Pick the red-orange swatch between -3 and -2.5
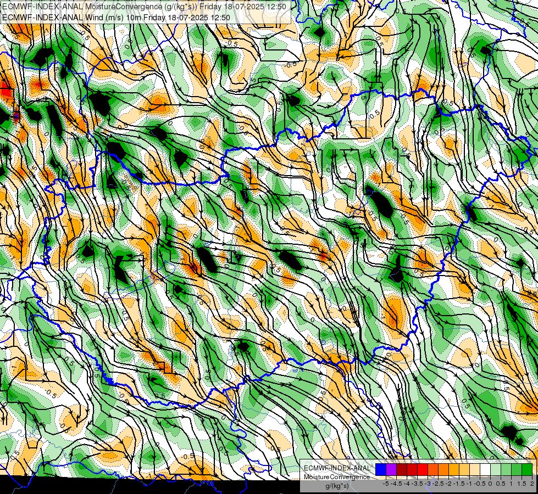This screenshot has height=494, width=538. (433, 470)
